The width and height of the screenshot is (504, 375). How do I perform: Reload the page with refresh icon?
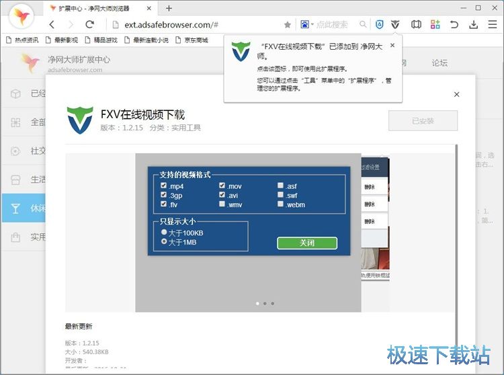pos(89,24)
